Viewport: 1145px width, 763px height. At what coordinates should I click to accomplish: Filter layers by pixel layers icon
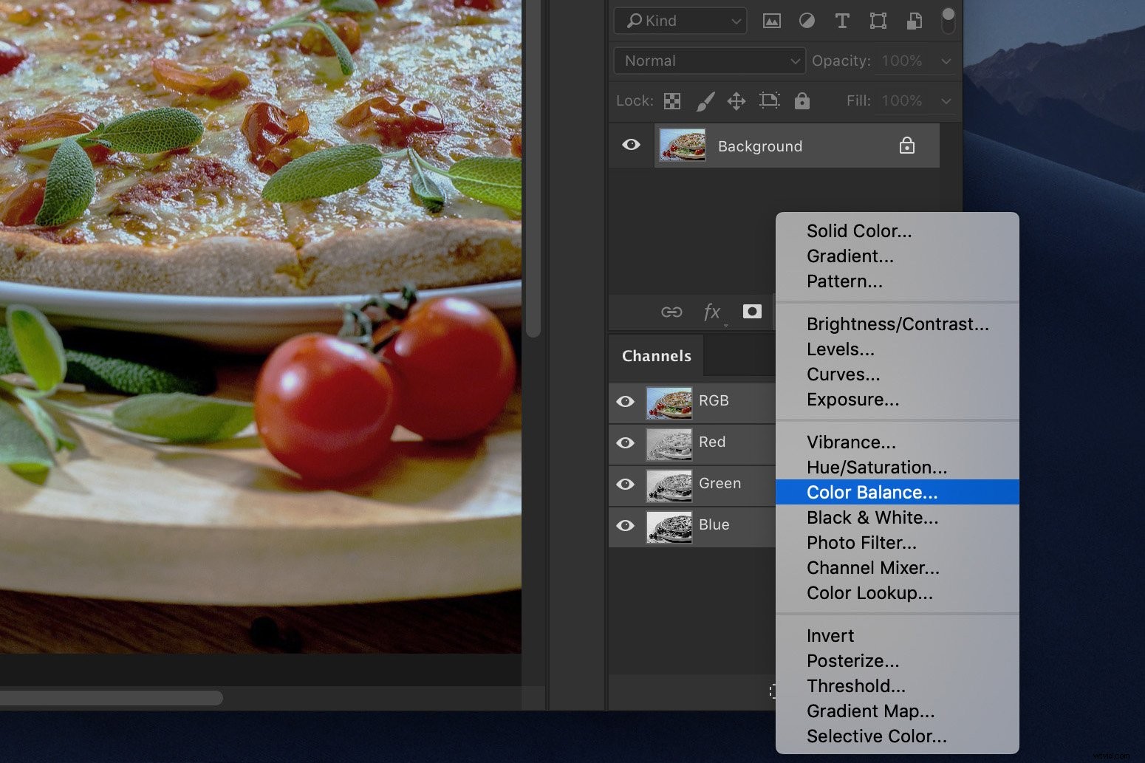point(772,21)
